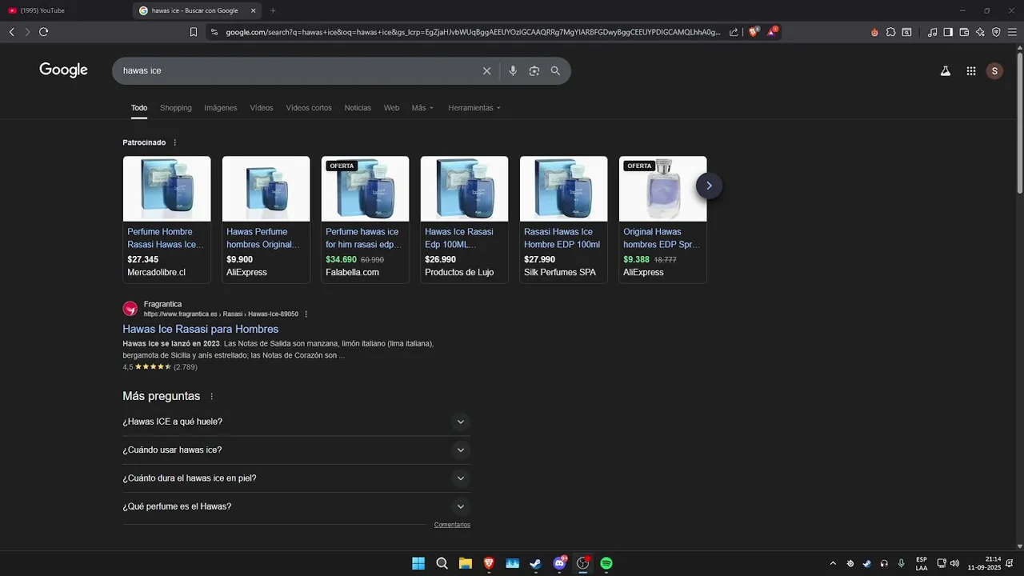The image size is (1024, 576).
Task: Switch to Vídeos cortos tab
Action: coord(309,108)
